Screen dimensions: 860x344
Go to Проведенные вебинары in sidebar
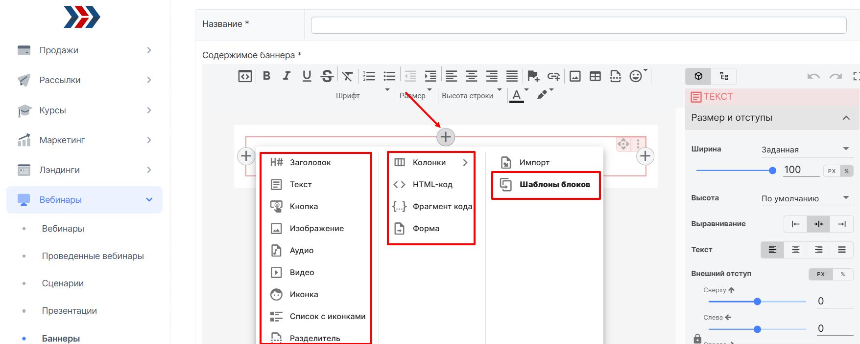93,256
